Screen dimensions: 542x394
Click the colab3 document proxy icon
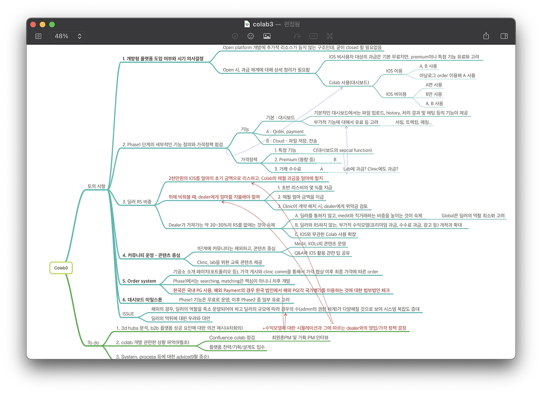(247, 24)
